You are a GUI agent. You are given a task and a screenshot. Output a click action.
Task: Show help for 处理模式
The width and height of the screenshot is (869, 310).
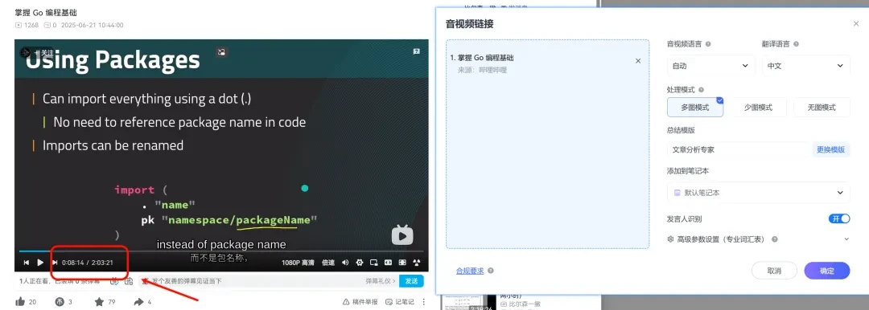coord(702,90)
